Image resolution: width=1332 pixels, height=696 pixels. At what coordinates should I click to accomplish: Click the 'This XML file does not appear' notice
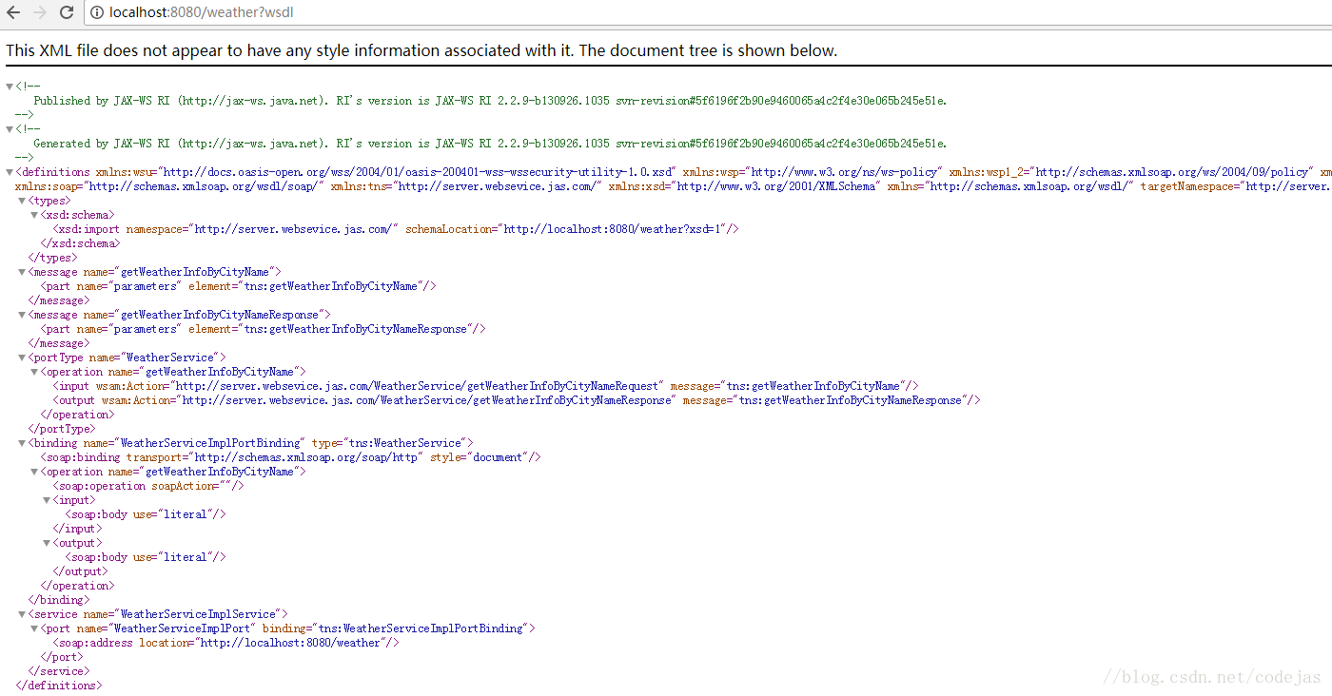(421, 50)
